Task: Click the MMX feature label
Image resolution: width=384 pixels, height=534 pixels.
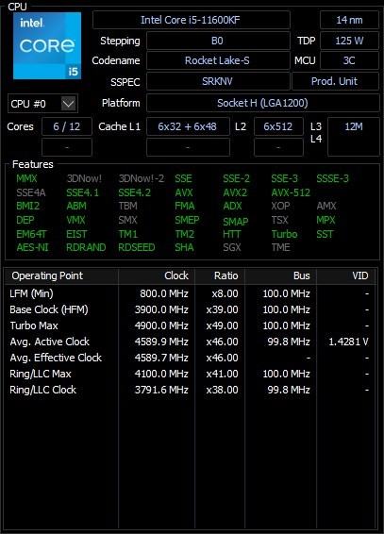Action: coord(26,178)
